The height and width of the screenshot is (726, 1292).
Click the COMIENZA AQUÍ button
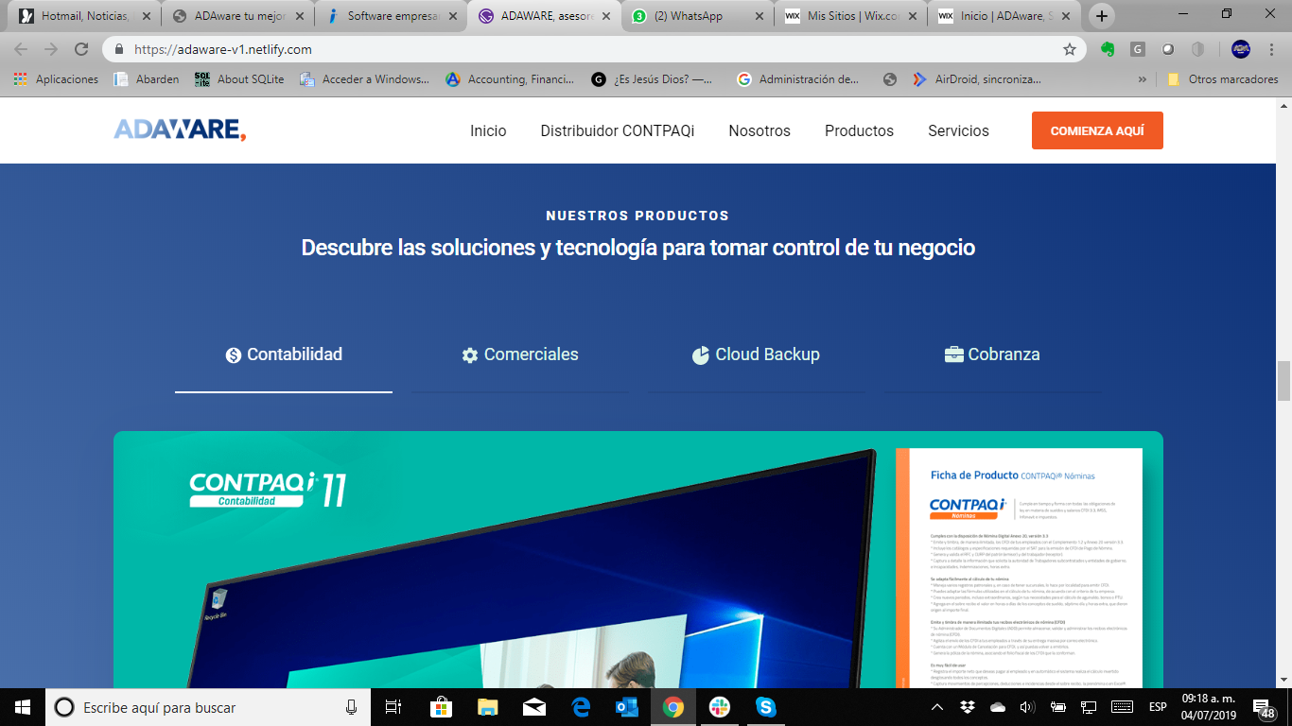1097,130
